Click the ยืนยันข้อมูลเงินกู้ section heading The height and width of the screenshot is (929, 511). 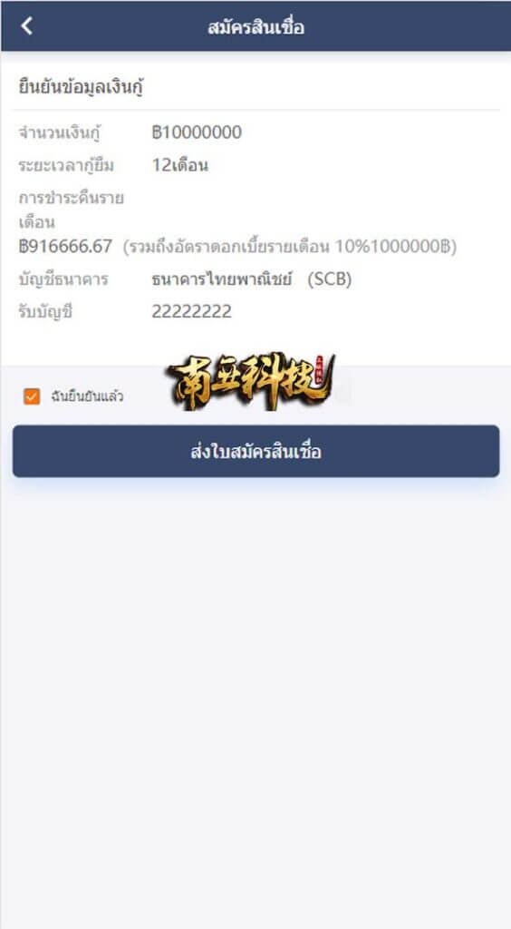(82, 88)
